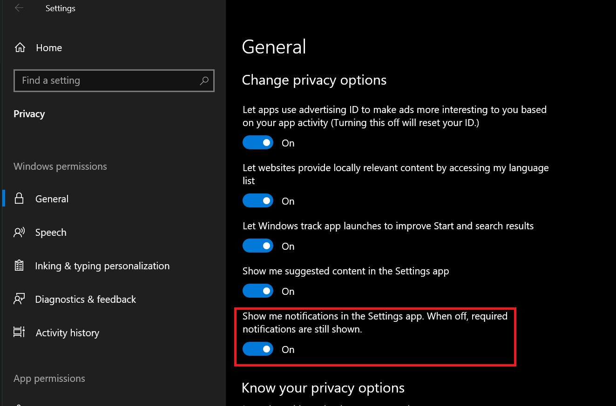Disable the language list access toggle
The image size is (616, 406).
coord(258,200)
